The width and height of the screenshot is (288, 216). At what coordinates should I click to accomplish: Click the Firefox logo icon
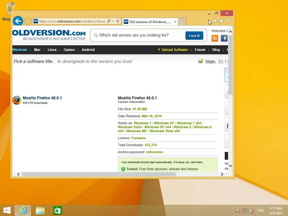click(17, 100)
